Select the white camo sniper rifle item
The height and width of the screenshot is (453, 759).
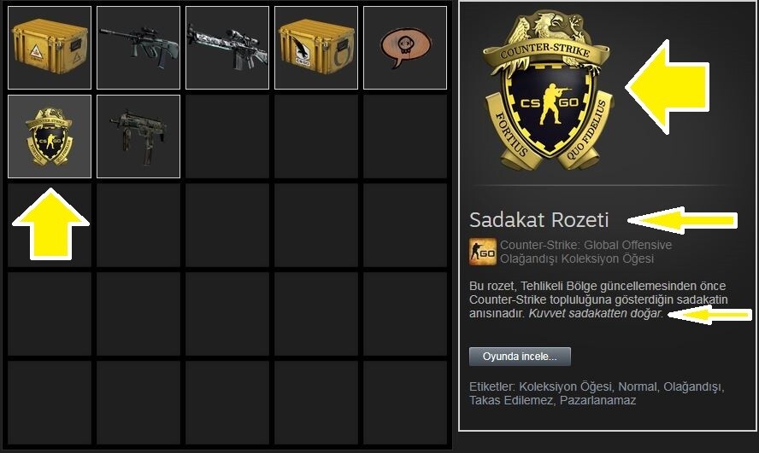click(x=227, y=47)
